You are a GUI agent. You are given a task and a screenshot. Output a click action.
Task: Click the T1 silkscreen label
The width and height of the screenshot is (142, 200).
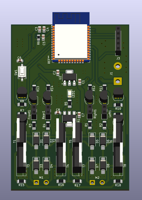tap(15, 141)
